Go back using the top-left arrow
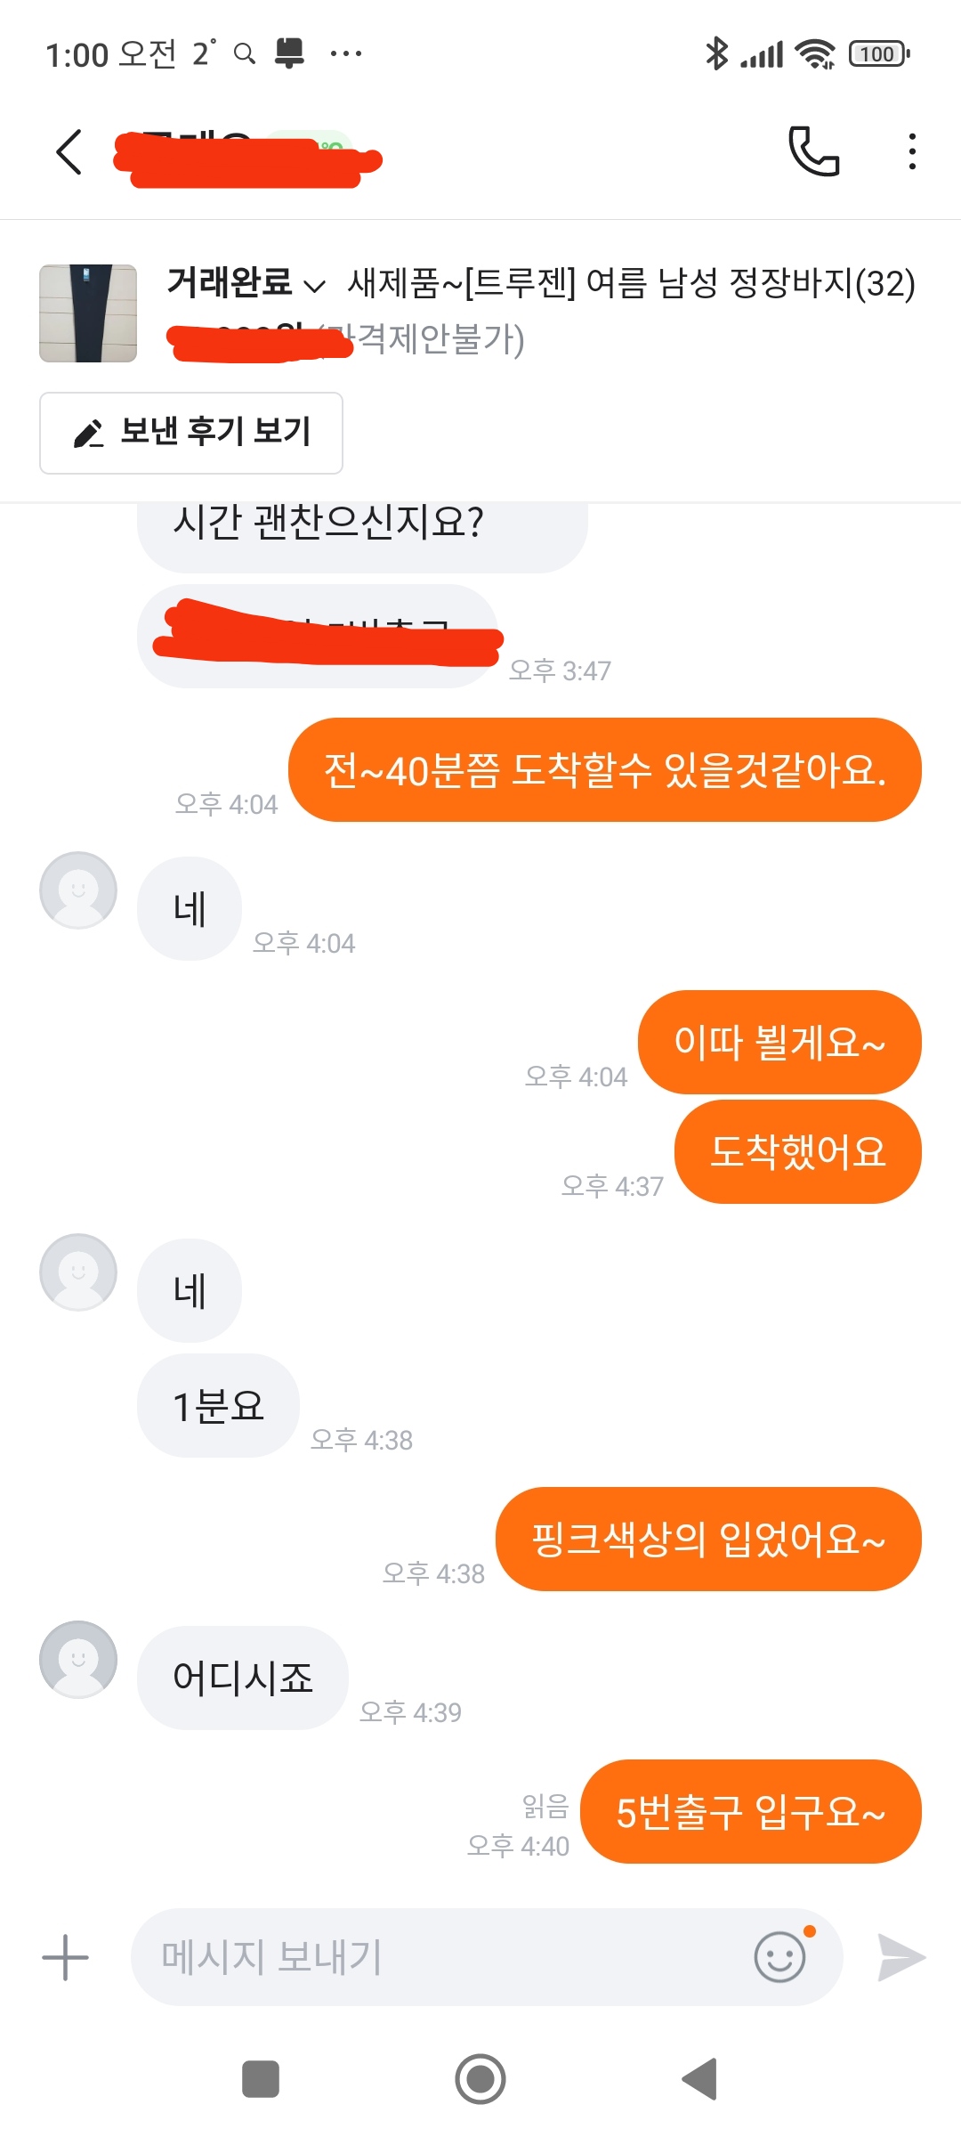The width and height of the screenshot is (961, 2137). (69, 152)
